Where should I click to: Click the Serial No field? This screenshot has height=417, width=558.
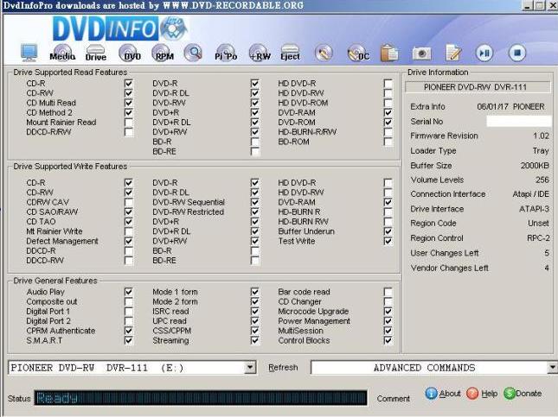click(x=517, y=122)
